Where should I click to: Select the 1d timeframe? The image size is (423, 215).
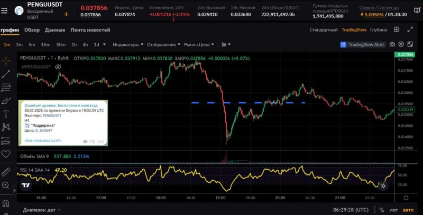tap(96, 45)
